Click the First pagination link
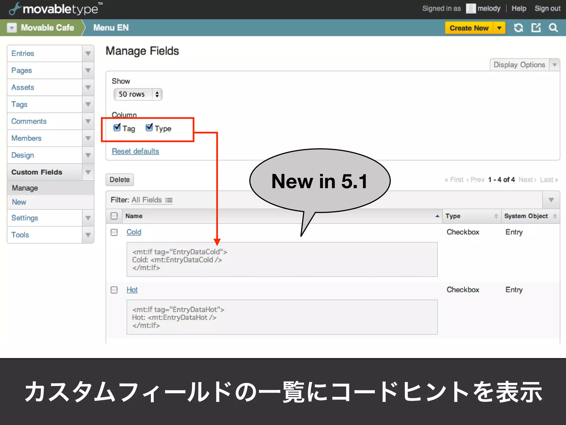Viewport: 566px width, 425px height. tap(454, 180)
